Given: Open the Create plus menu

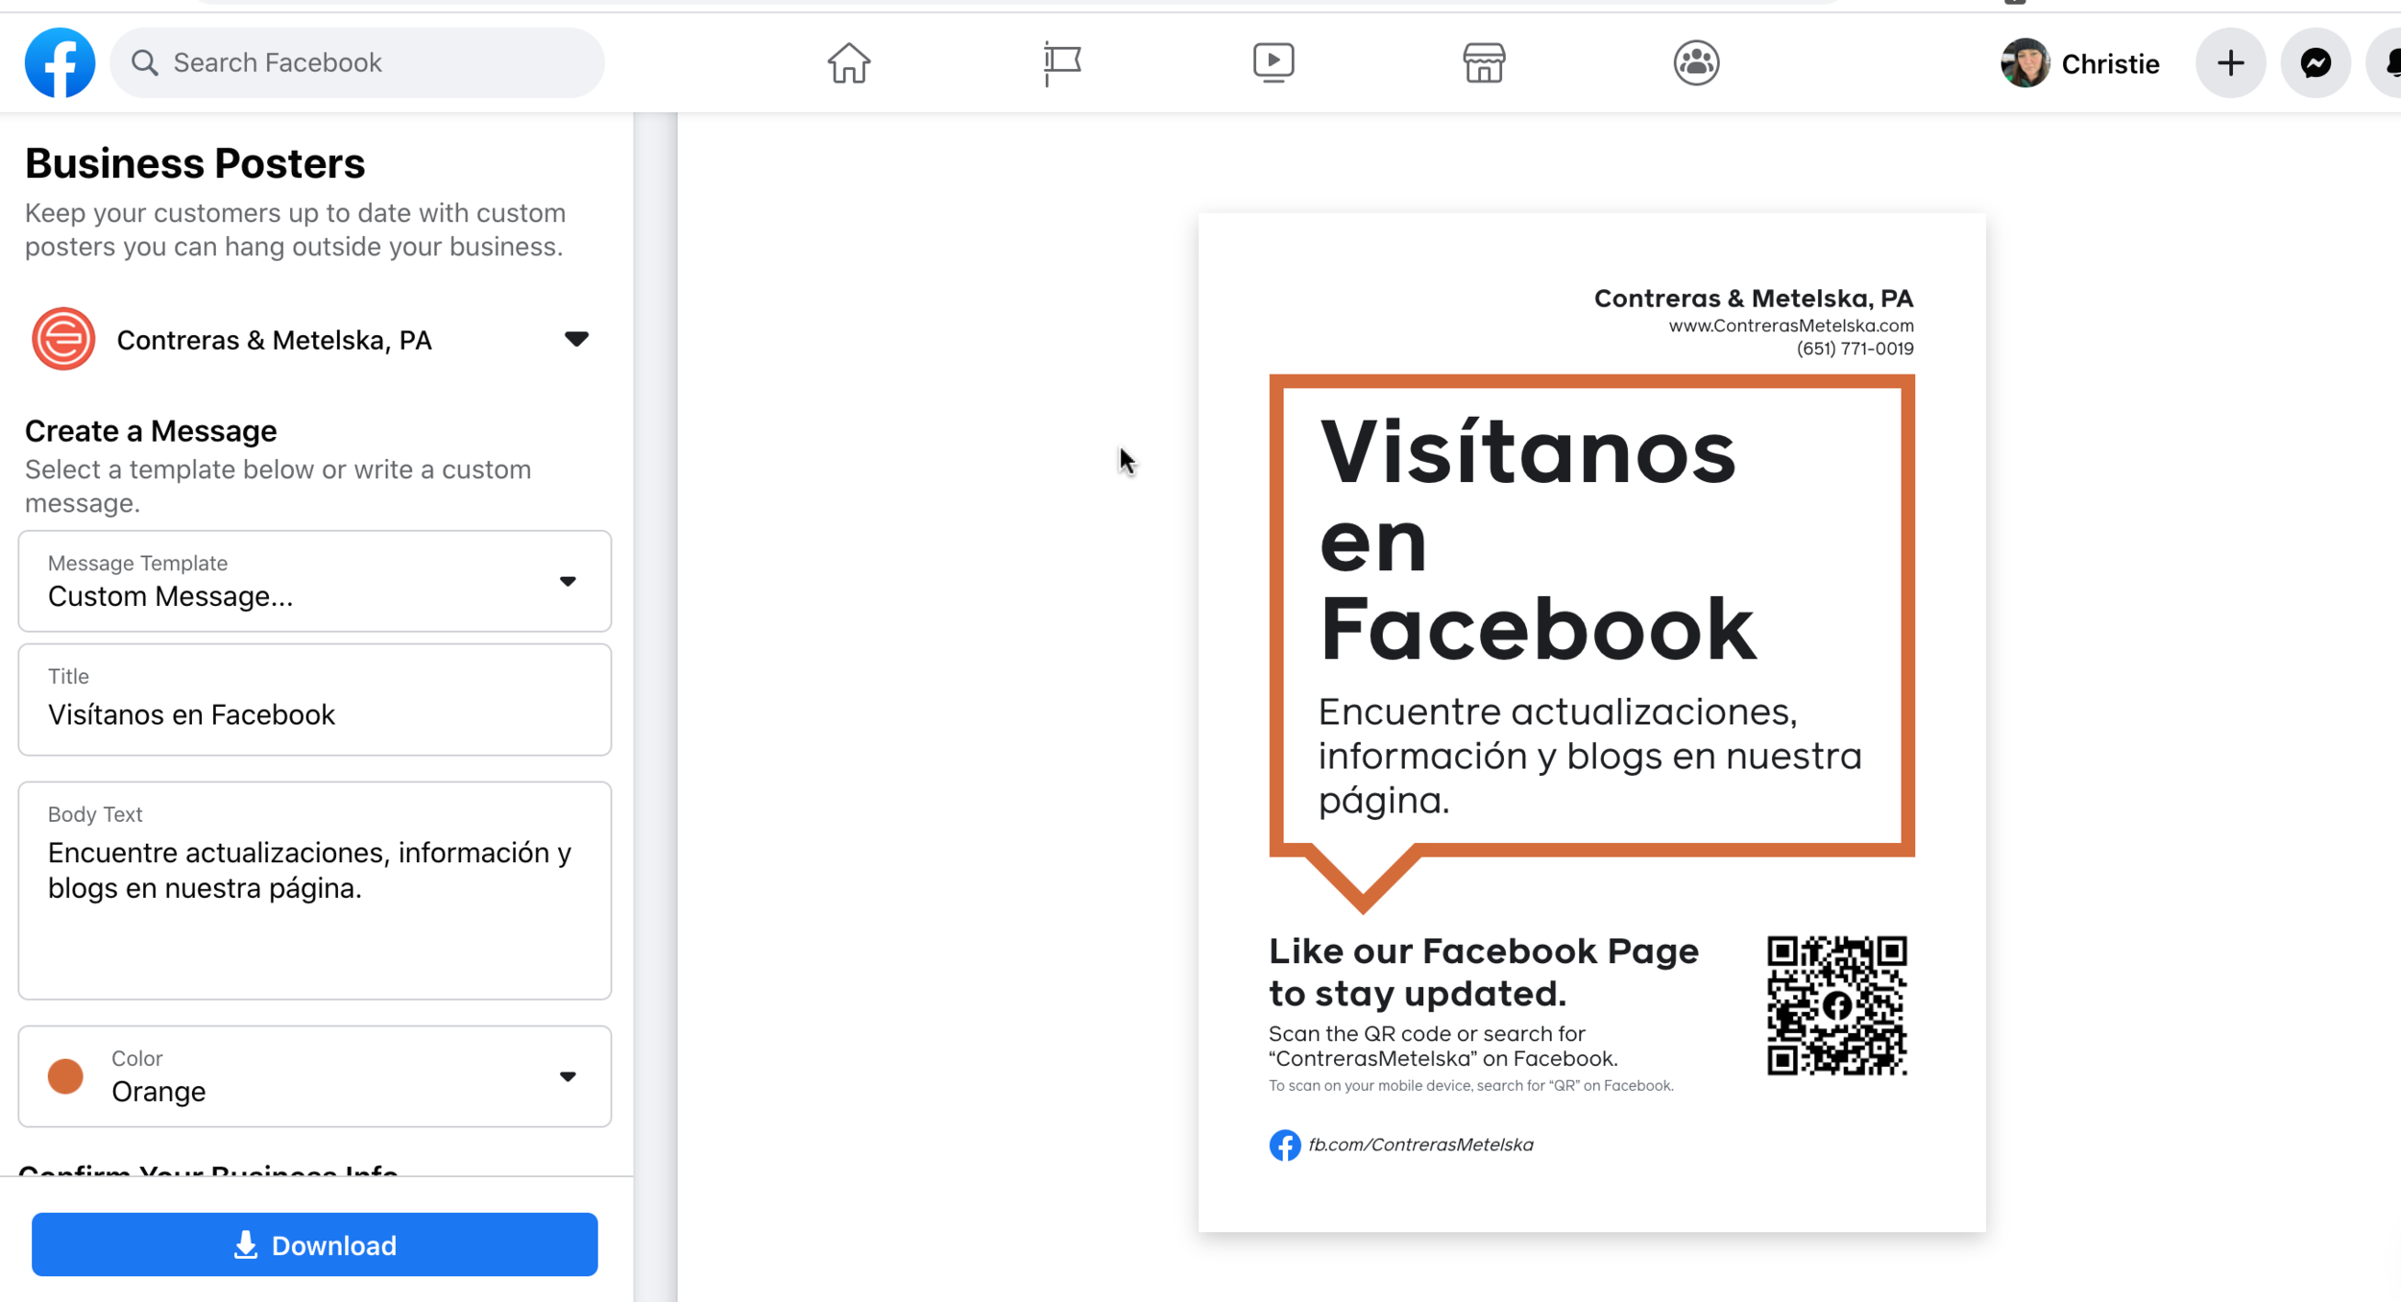Looking at the screenshot, I should point(2230,63).
